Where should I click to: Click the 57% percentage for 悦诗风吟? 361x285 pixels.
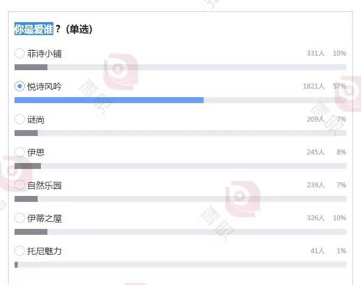339,86
